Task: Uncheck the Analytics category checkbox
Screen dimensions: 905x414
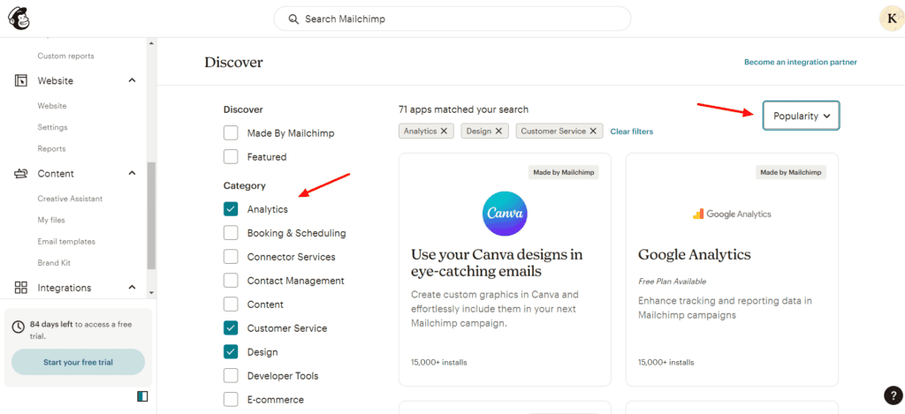Action: 231,209
